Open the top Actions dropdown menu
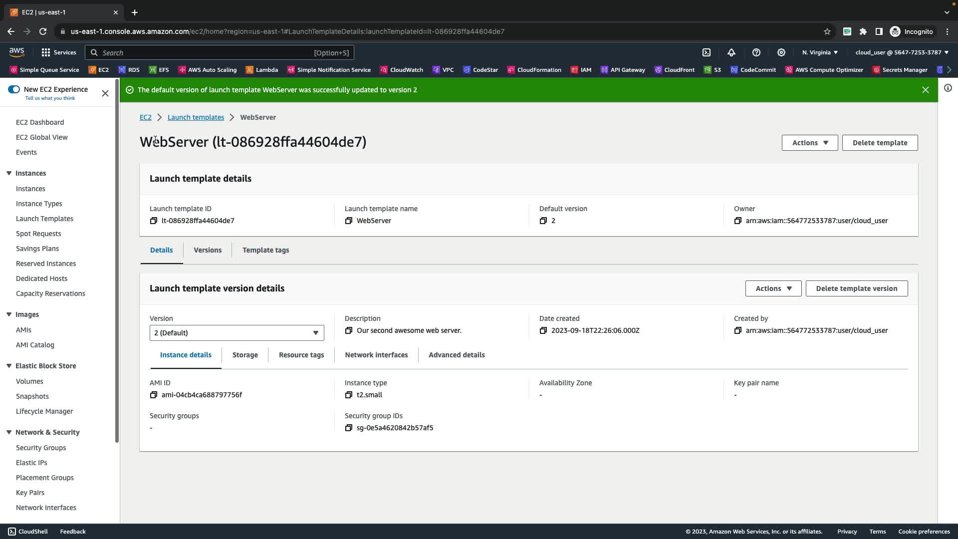 809,143
